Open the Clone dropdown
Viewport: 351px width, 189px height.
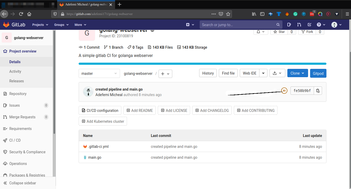(x=298, y=73)
